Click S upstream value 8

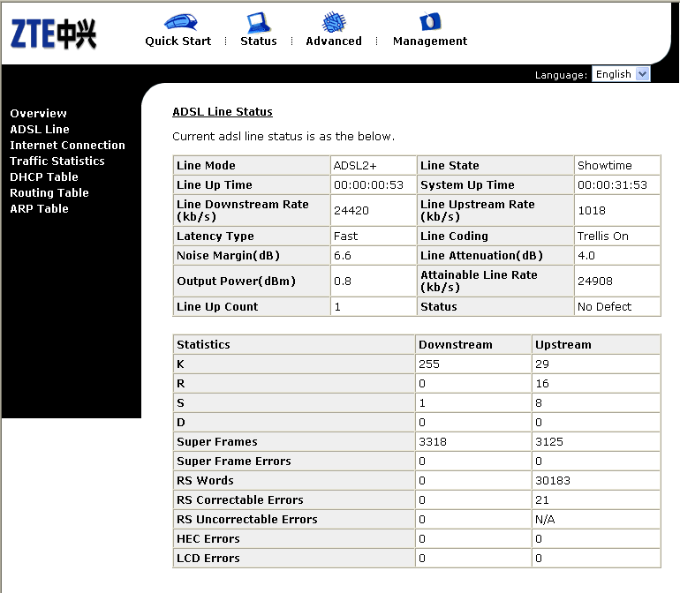tap(539, 403)
